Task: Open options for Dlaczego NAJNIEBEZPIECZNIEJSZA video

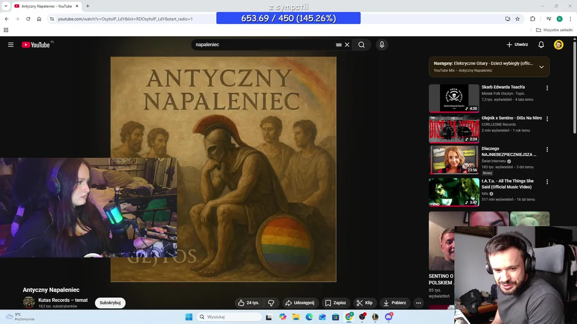Action: click(x=547, y=149)
